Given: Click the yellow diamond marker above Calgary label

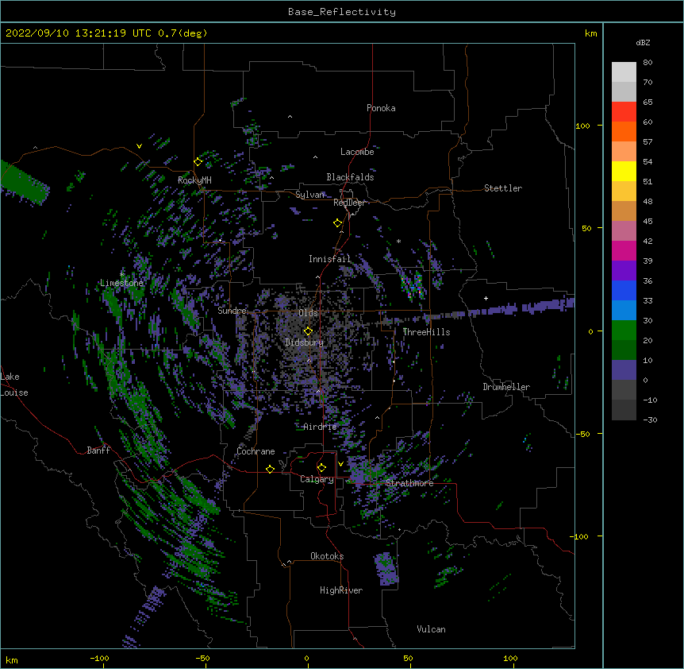Looking at the screenshot, I should tap(321, 468).
